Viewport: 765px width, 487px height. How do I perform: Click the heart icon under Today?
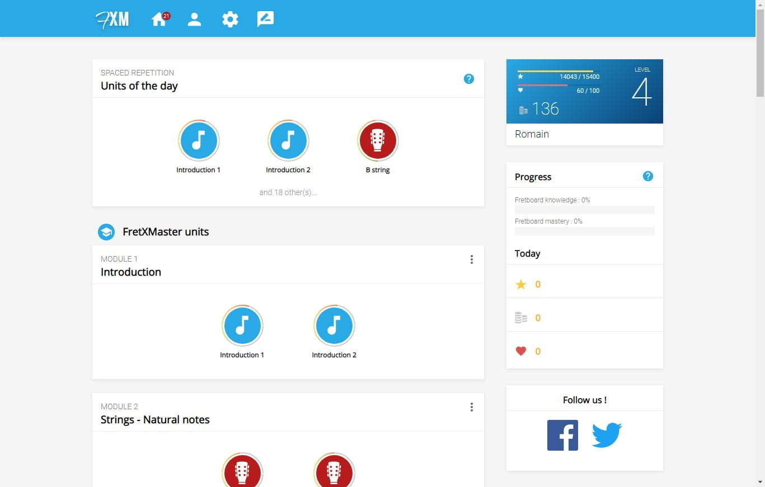521,351
